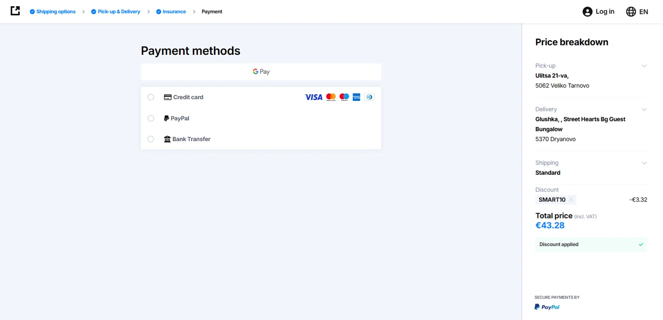Screen dimensions: 663x320
Task: Click the Standard shipping value
Action: coord(548,173)
